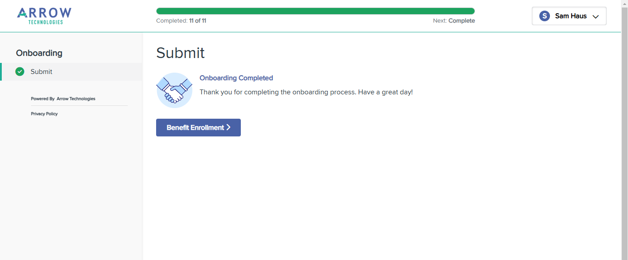Expand the user menu via its down arrow
The width and height of the screenshot is (628, 260).
coord(595,16)
